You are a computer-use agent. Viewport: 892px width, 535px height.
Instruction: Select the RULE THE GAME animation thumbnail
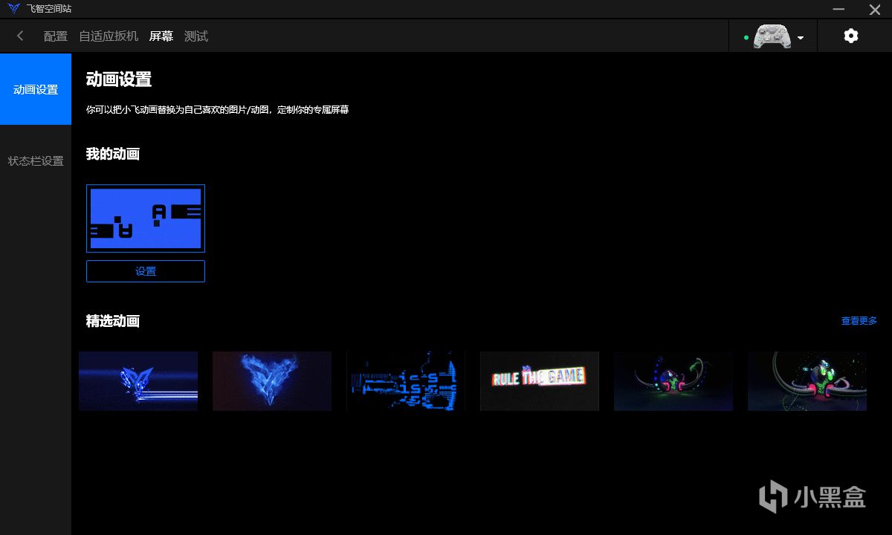click(x=539, y=380)
